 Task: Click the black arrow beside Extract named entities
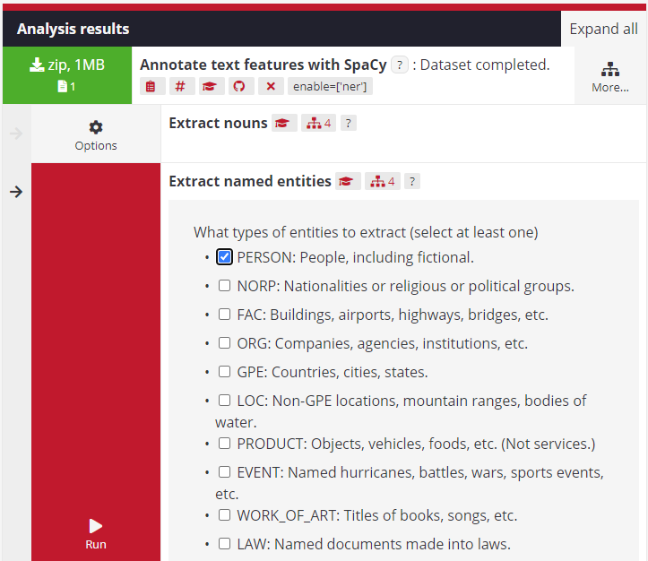(15, 192)
